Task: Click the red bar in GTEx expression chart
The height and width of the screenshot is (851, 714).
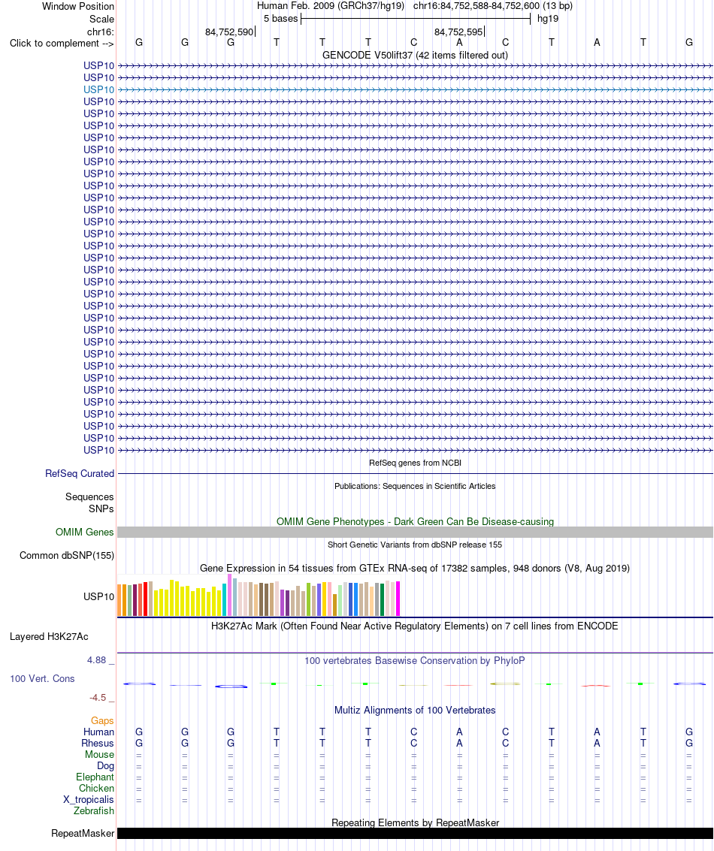Action: tap(146, 599)
